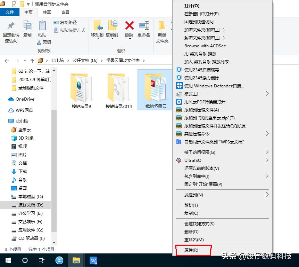This screenshot has width=299, height=267.
Task: Launch Microsoft Edge from the taskbar
Action: pos(59,260)
